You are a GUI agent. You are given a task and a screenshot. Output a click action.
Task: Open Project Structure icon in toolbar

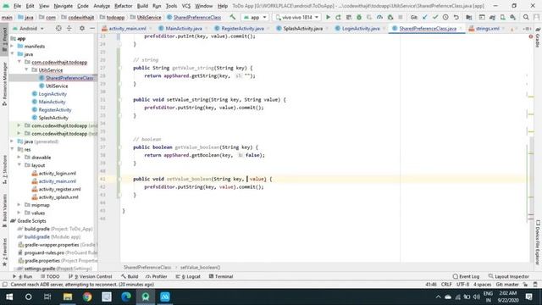coord(468,17)
